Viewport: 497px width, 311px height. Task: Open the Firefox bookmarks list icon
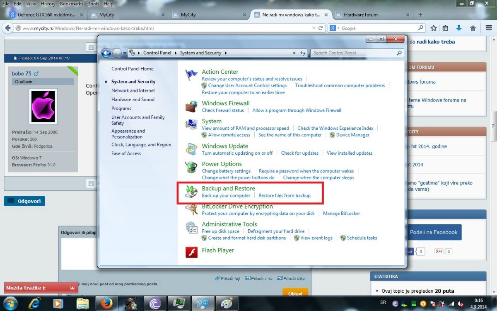tap(445, 28)
